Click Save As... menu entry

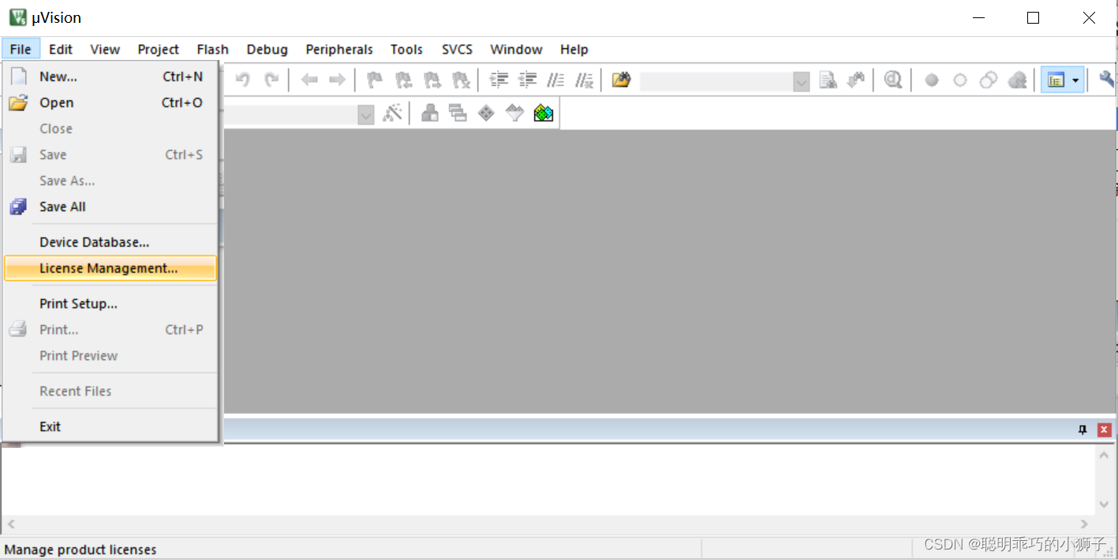(x=110, y=181)
